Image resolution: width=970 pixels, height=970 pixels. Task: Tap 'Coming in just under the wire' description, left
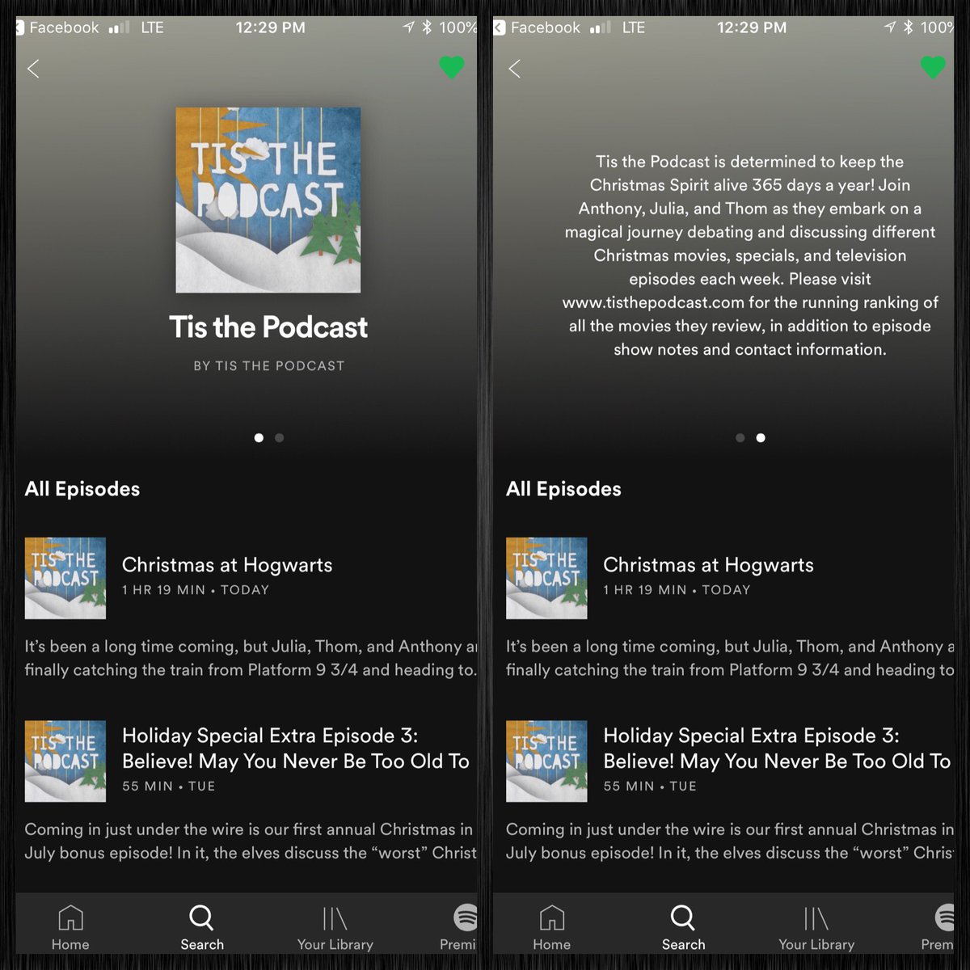tap(251, 841)
